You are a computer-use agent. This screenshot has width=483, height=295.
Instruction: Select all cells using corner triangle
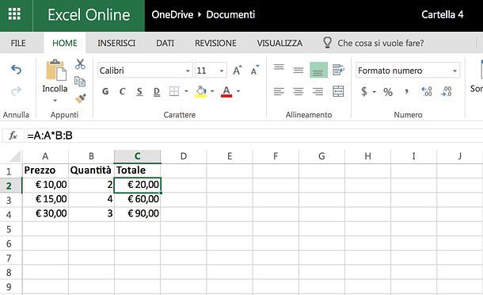[x=15, y=157]
